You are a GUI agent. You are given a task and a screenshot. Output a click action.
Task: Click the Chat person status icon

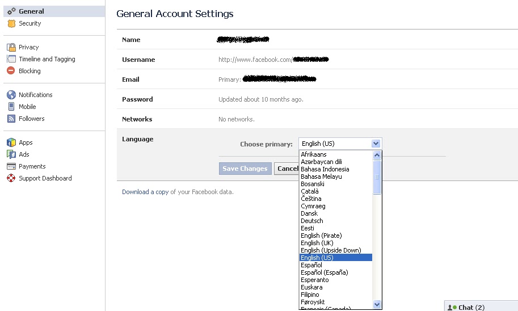click(x=452, y=308)
